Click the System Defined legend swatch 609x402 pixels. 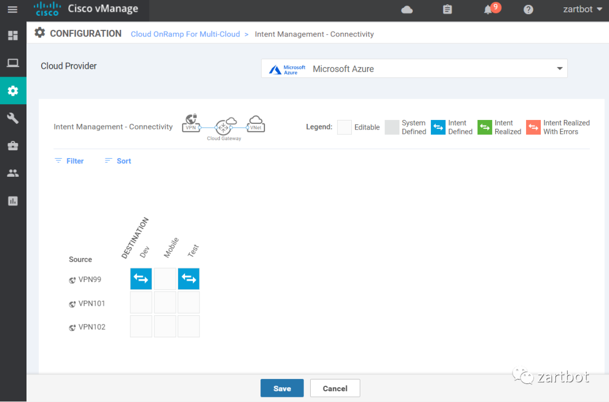point(392,127)
